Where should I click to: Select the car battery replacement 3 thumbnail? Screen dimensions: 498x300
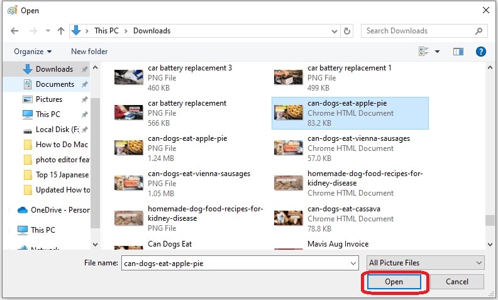(x=128, y=78)
